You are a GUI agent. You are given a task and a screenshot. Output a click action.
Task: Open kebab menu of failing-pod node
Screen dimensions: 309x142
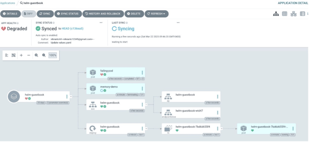[x=142, y=73]
